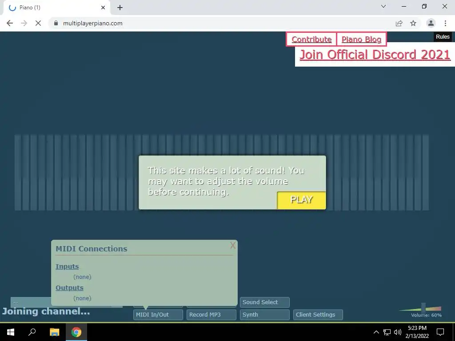Adjust the volume slider handle
Image resolution: width=455 pixels, height=341 pixels.
[423, 307]
